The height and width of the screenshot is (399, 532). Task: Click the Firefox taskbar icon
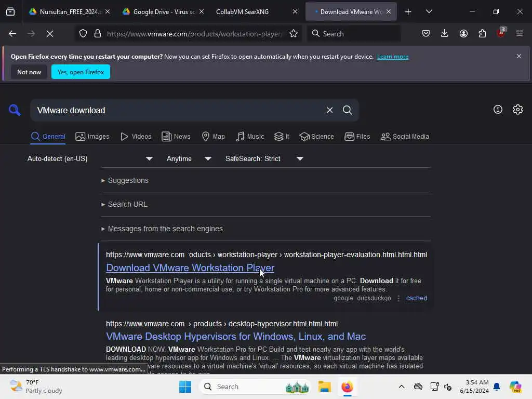347,387
